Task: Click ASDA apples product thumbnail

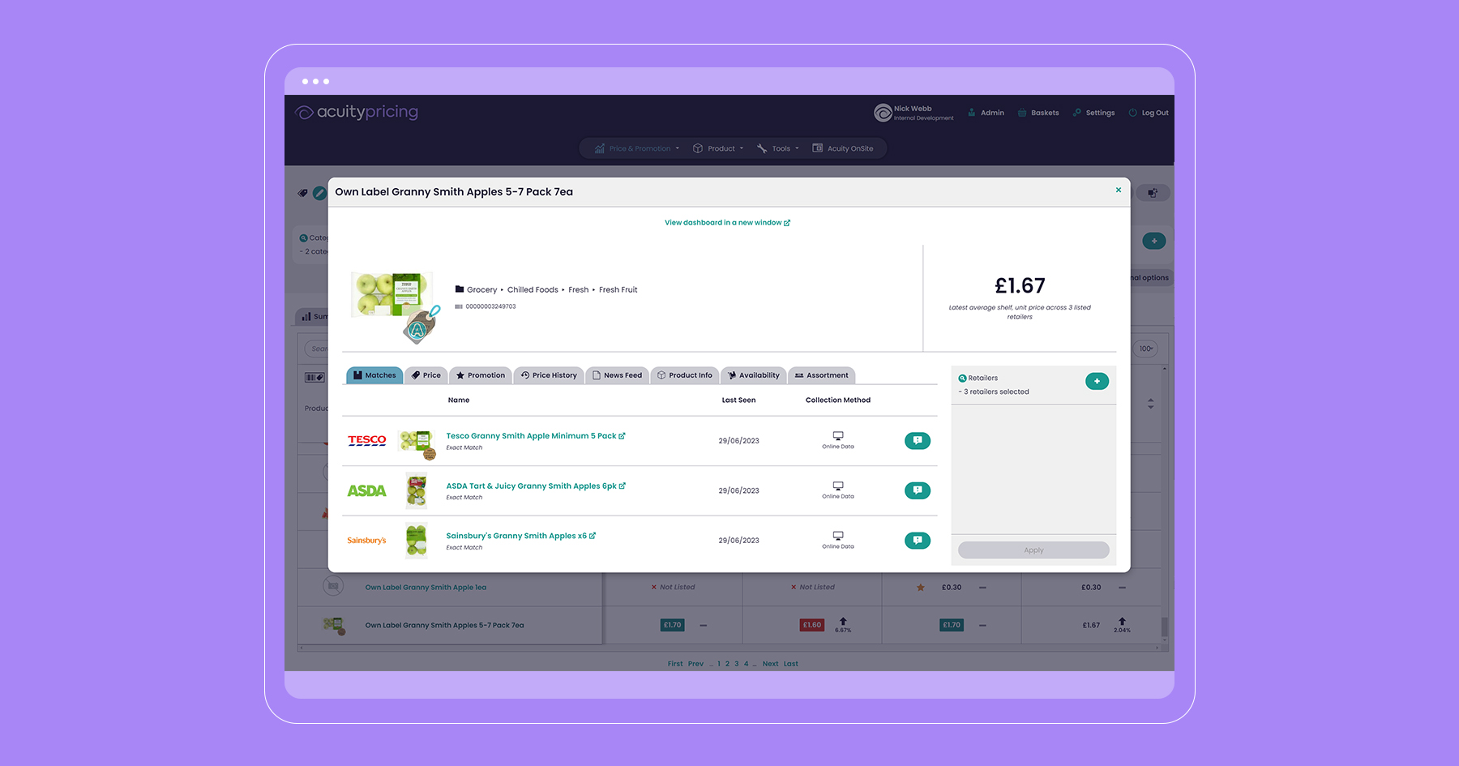Action: (417, 491)
